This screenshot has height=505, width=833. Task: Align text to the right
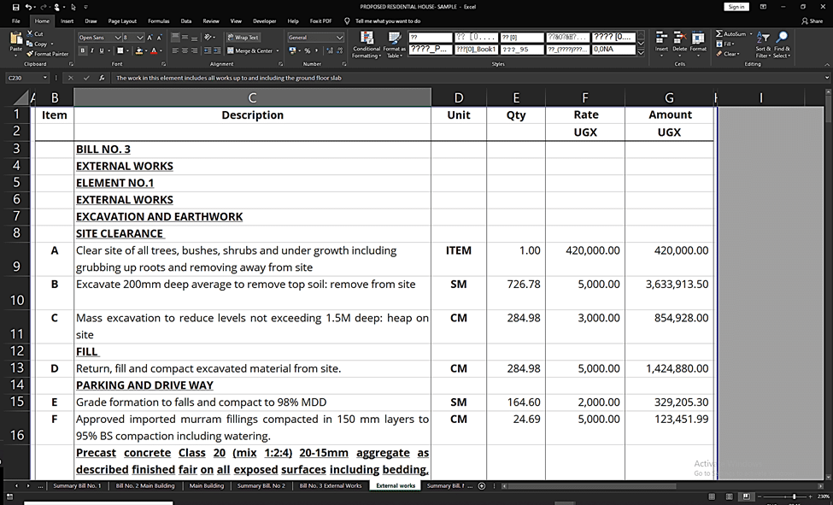pyautogui.click(x=194, y=50)
